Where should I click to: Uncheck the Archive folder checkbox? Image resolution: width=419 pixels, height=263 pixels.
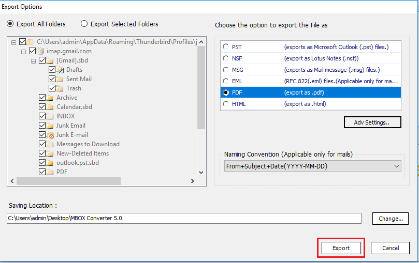pos(42,98)
